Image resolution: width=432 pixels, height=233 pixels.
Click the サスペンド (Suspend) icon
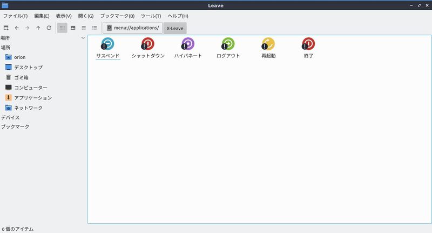107,44
